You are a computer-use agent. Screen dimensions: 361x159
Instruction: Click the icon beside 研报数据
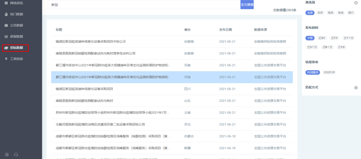coord(6,37)
